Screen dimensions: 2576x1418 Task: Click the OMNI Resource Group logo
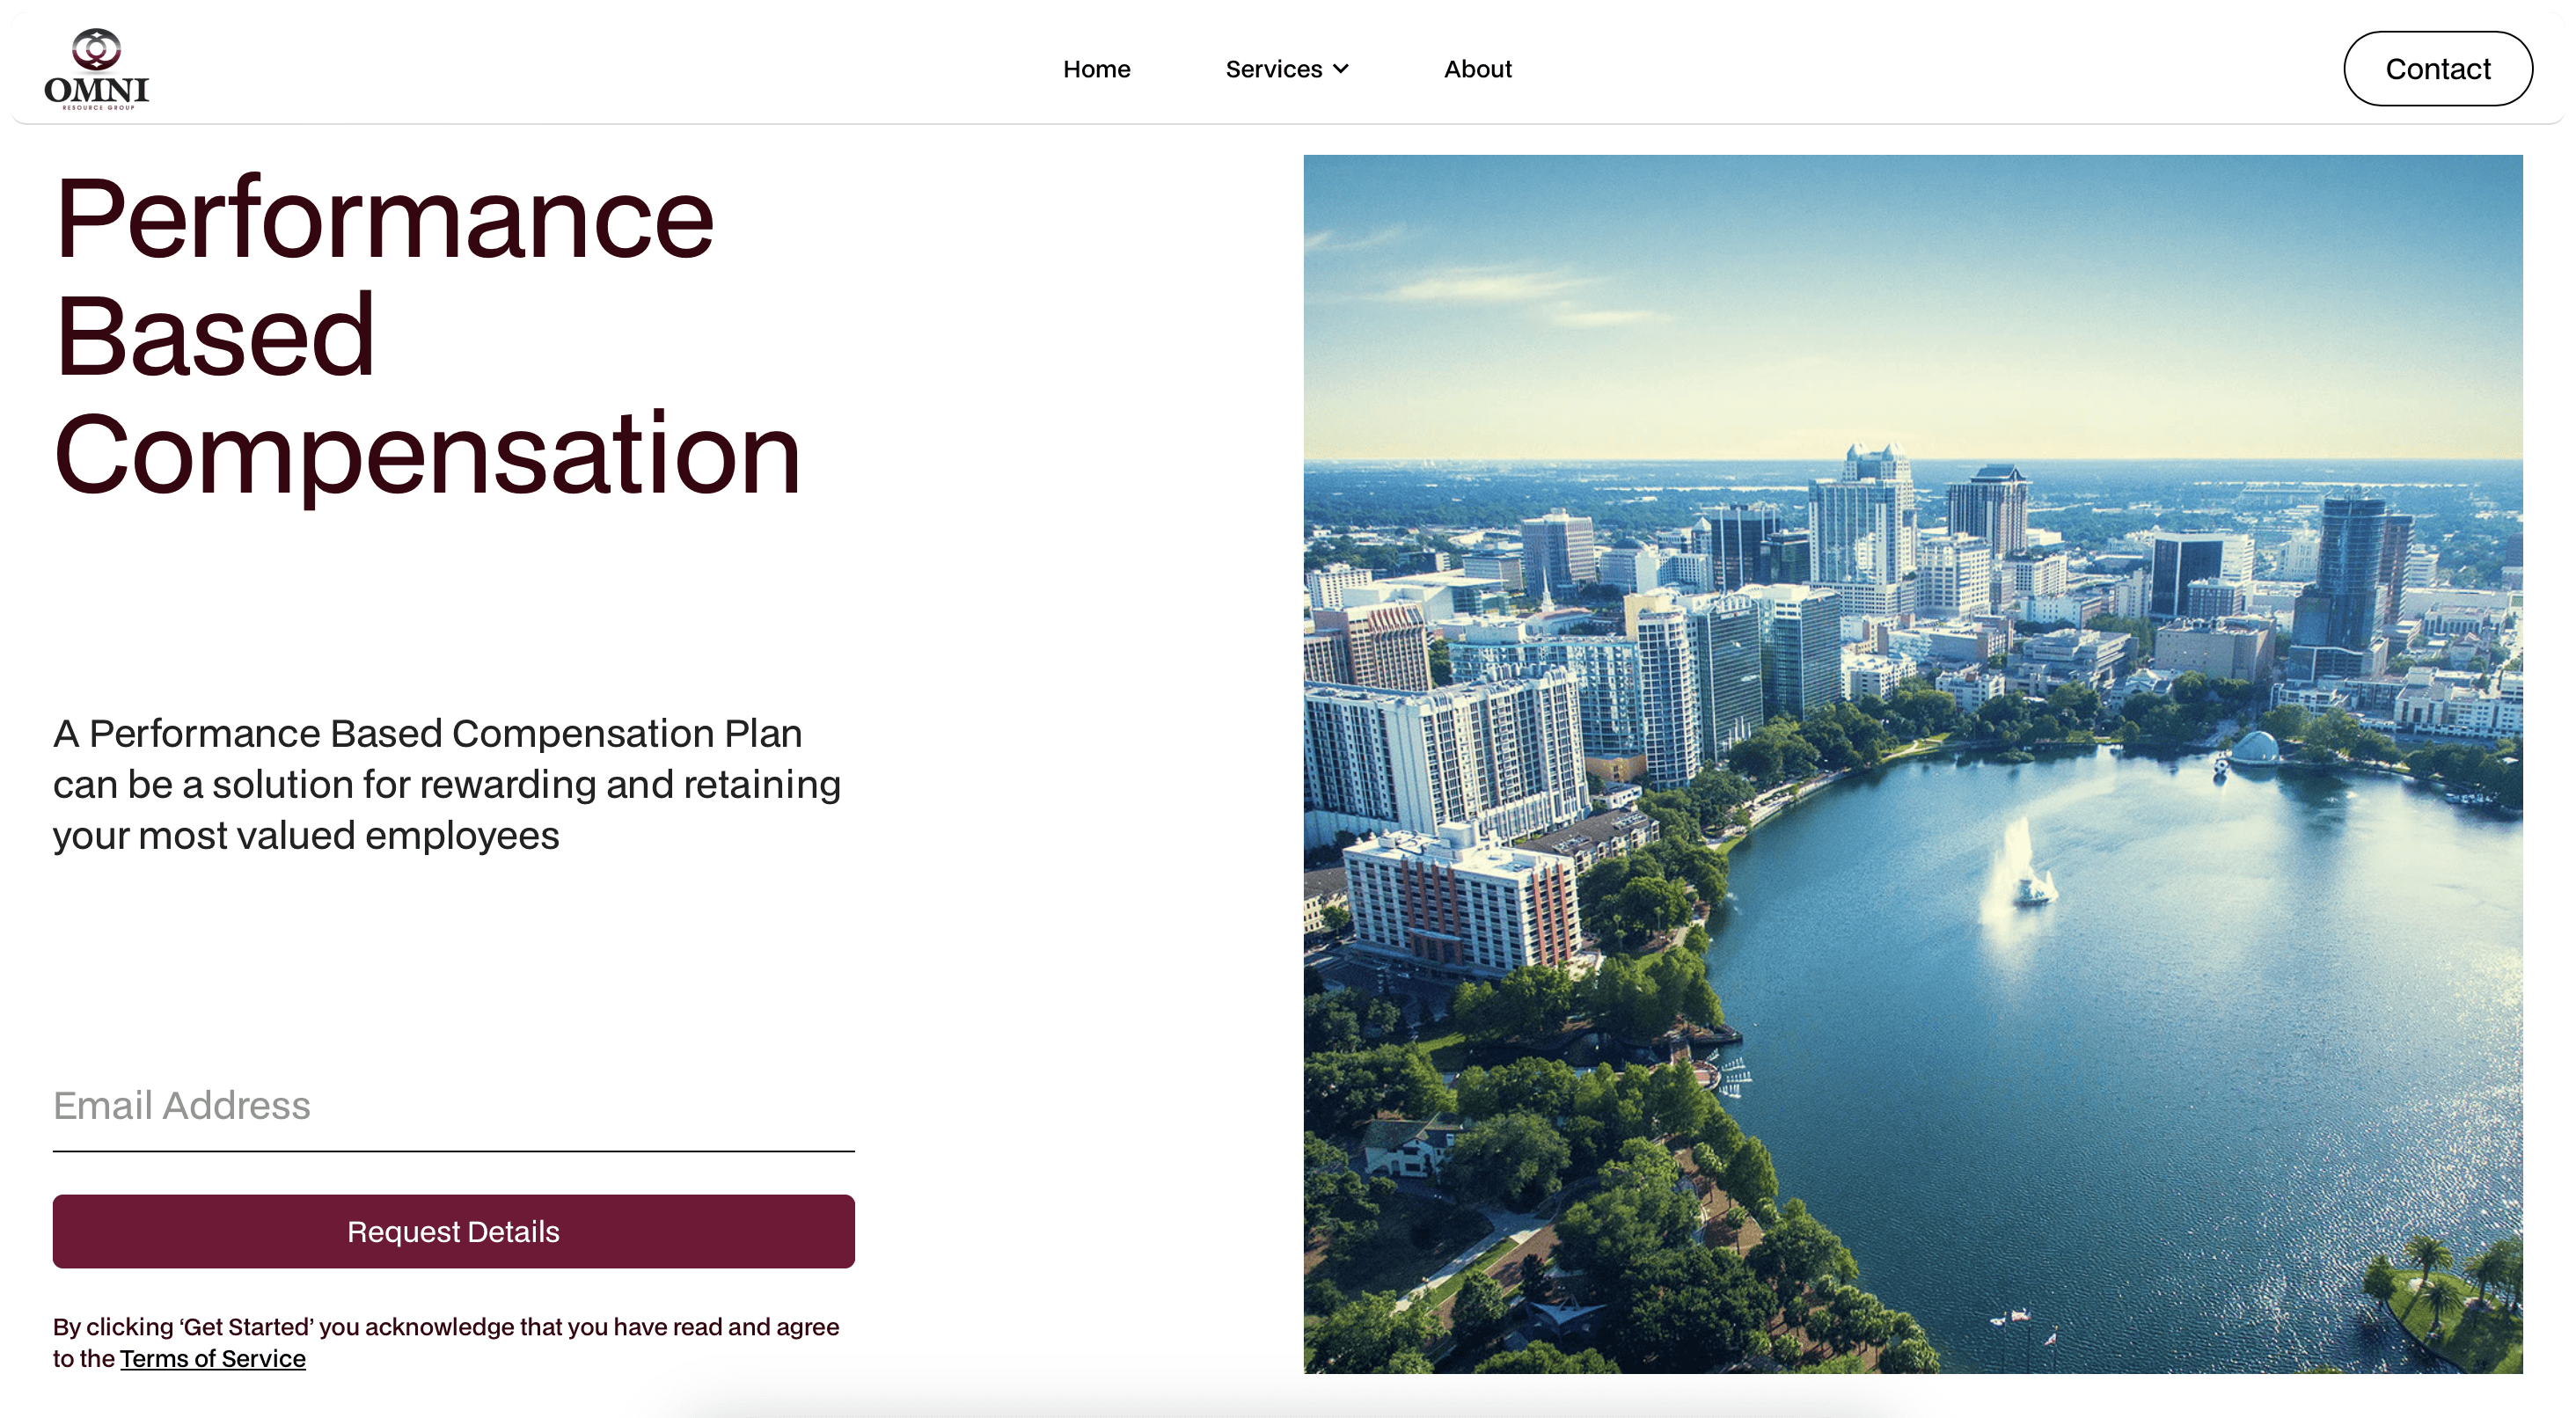click(96, 68)
